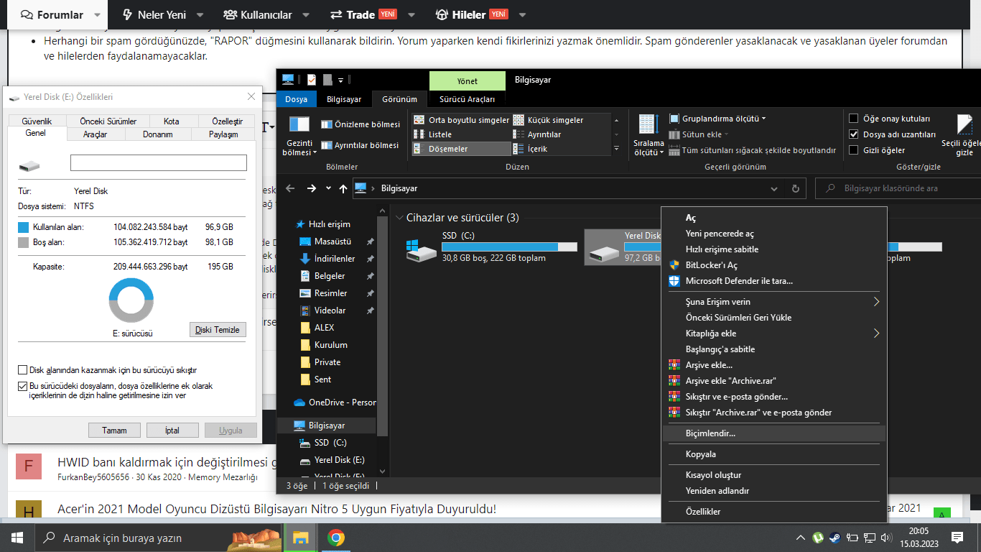Go back with the left arrow

click(x=290, y=188)
